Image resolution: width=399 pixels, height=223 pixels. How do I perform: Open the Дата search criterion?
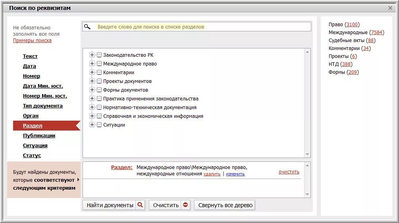[x=29, y=66]
